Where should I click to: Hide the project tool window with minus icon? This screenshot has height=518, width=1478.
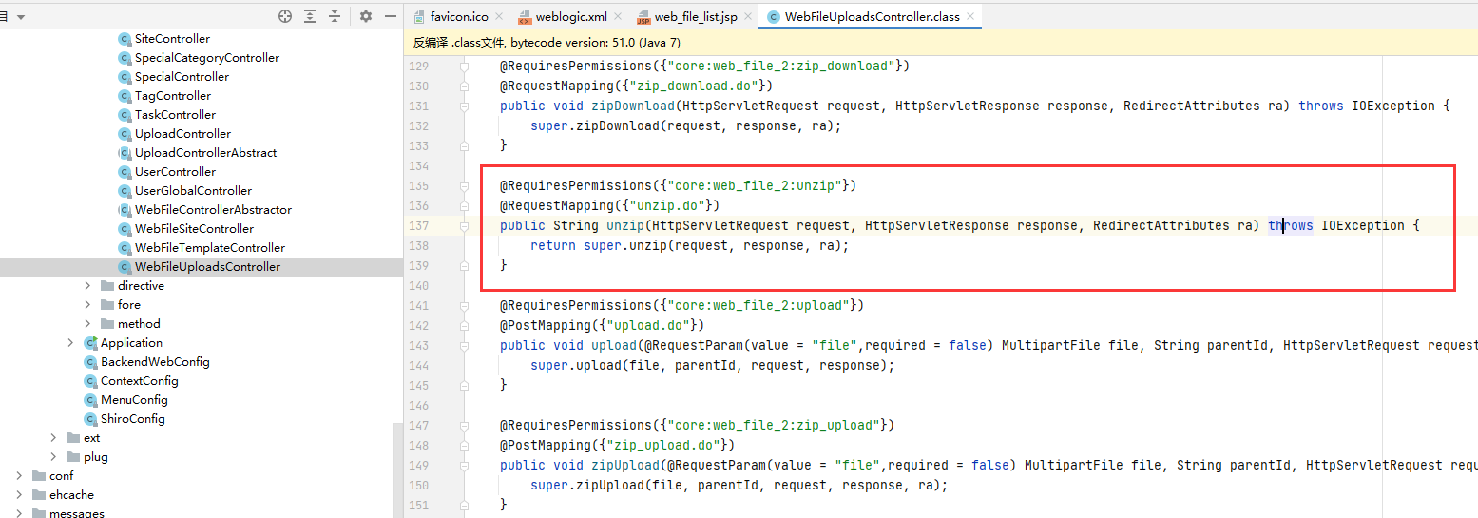point(391,16)
